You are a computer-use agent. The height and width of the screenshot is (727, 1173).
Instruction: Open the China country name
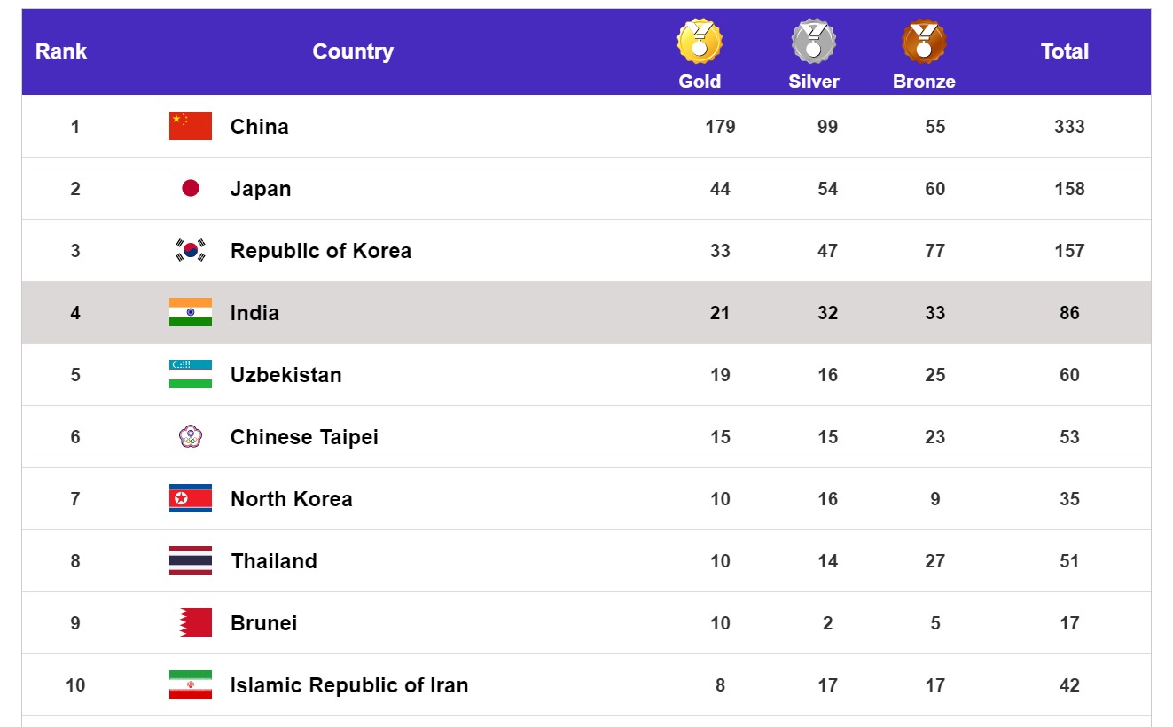click(260, 127)
